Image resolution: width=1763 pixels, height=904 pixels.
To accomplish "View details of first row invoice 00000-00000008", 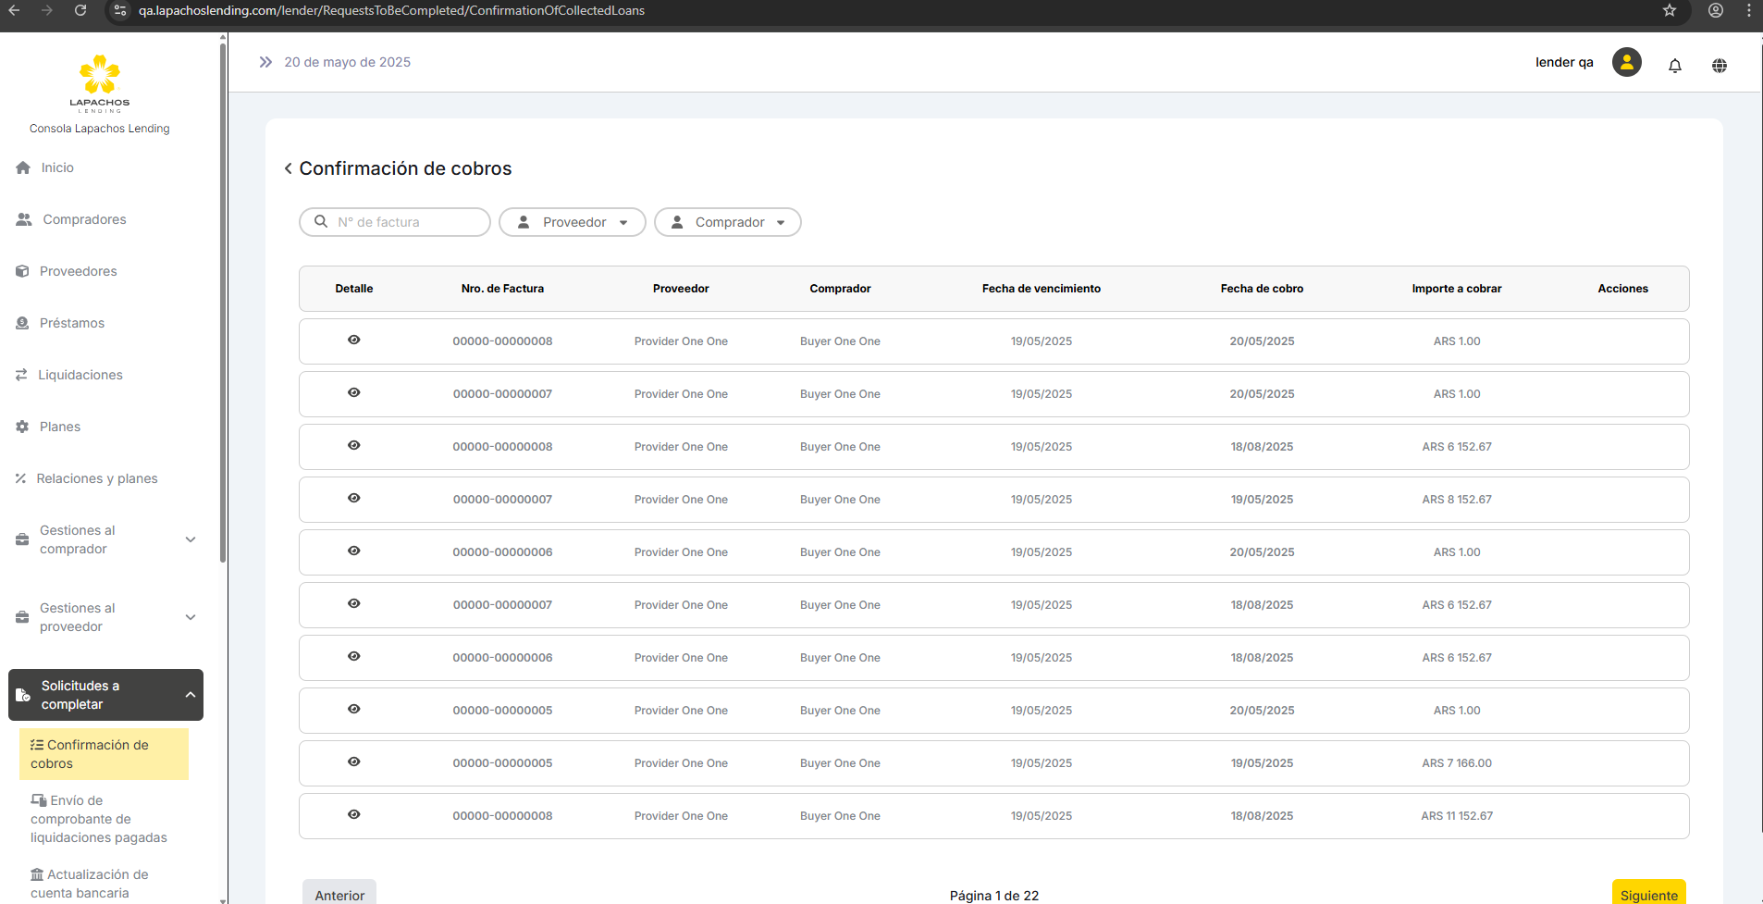I will 353,341.
